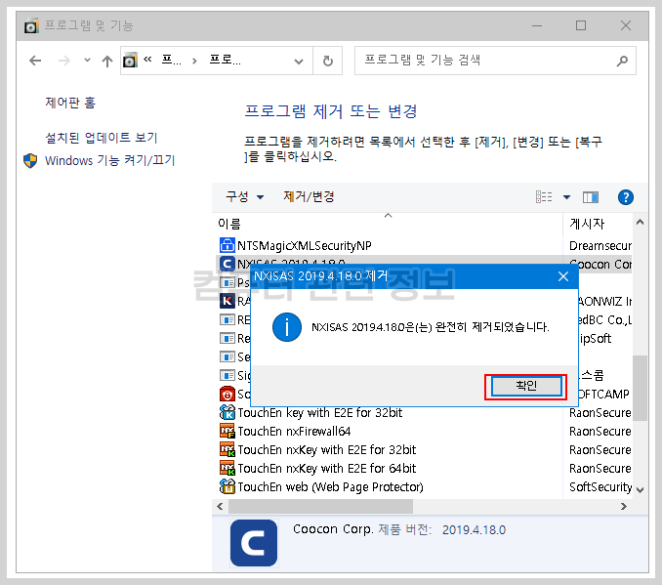
Task: Click the horizontal scrollbar thumb
Action: [320, 507]
